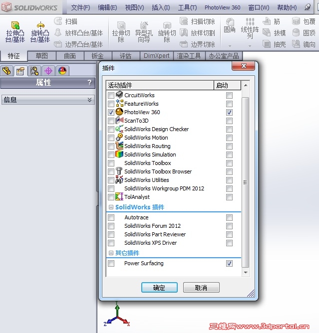
Task: Open the 工具(T) menu
Action: (187, 7)
